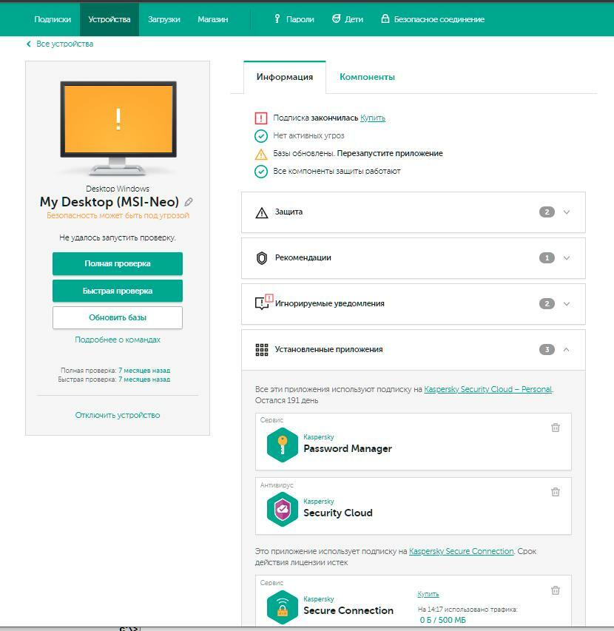Go back via Все устройства link

65,44
